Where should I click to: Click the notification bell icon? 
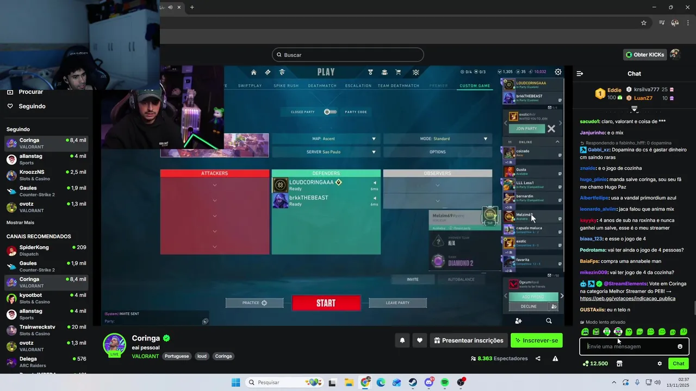[402, 340]
